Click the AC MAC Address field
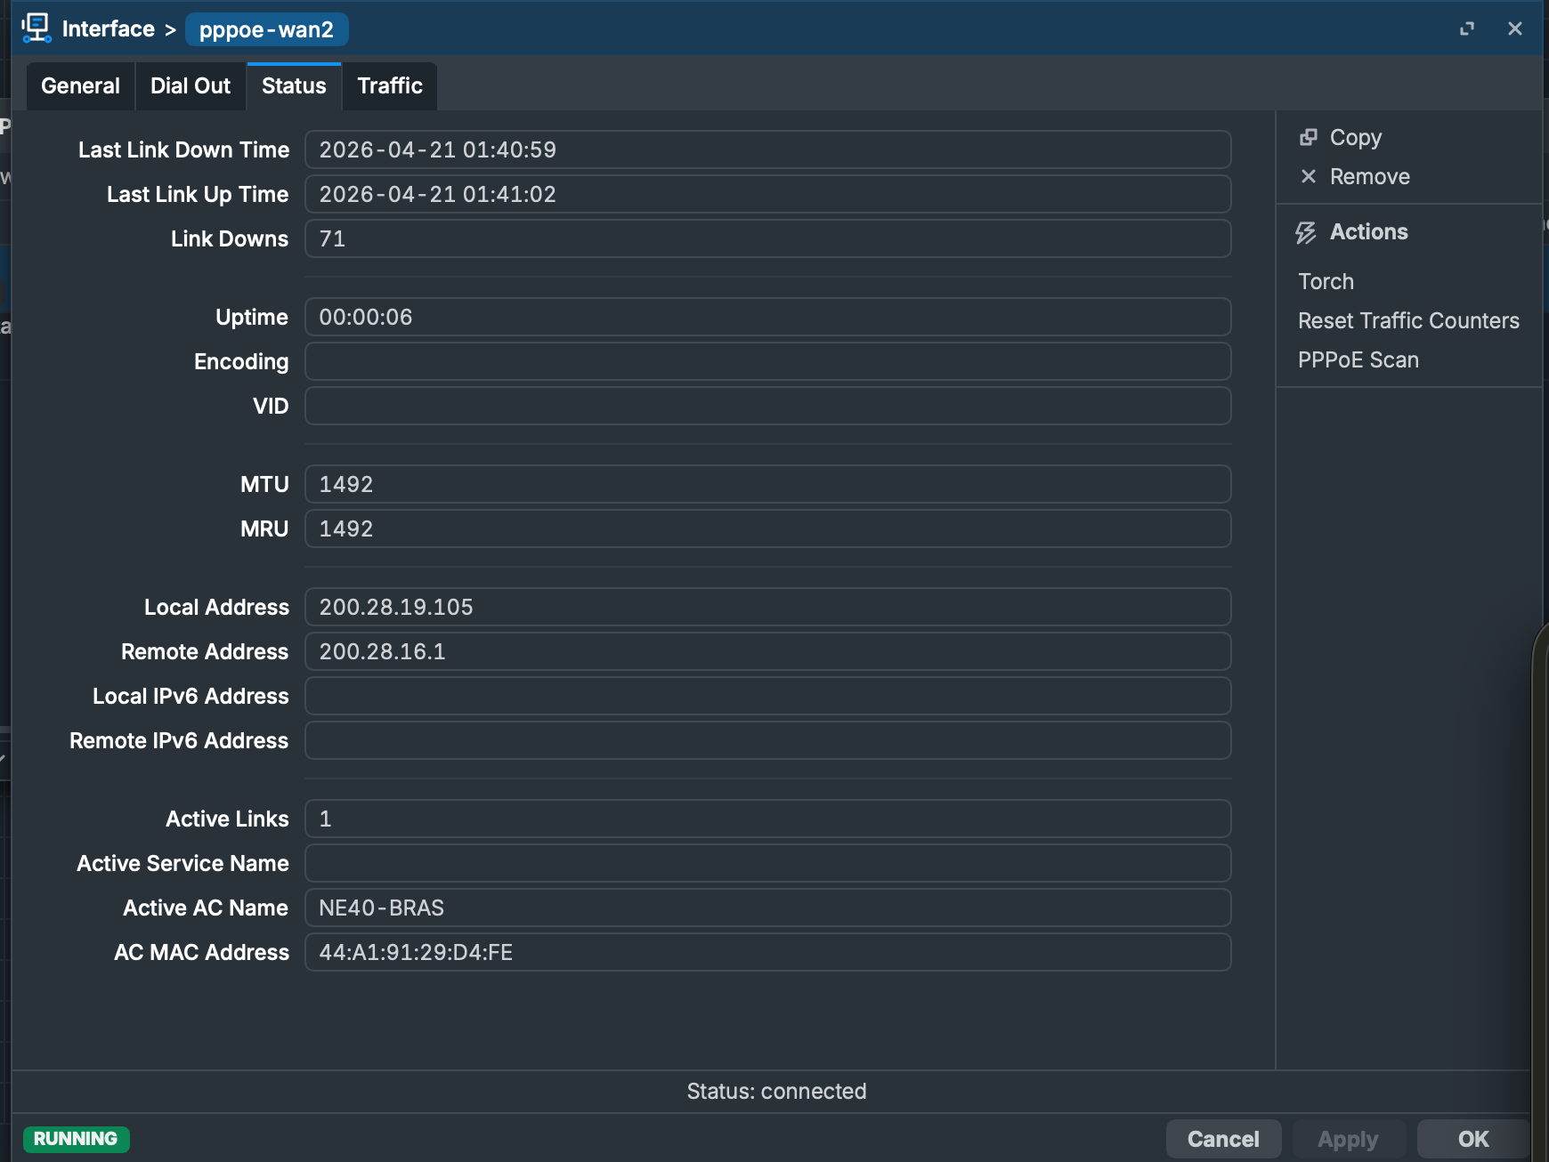Image resolution: width=1549 pixels, height=1162 pixels. tap(767, 952)
